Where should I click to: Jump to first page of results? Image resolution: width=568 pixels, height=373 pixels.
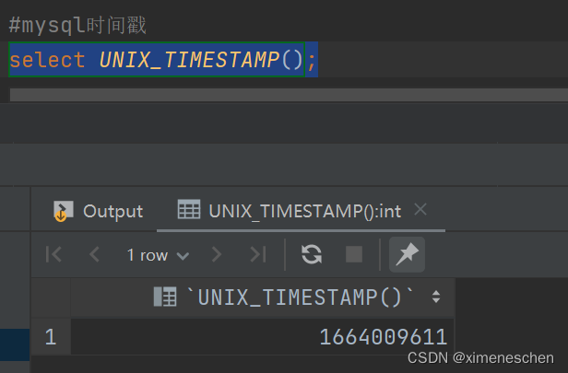[54, 255]
